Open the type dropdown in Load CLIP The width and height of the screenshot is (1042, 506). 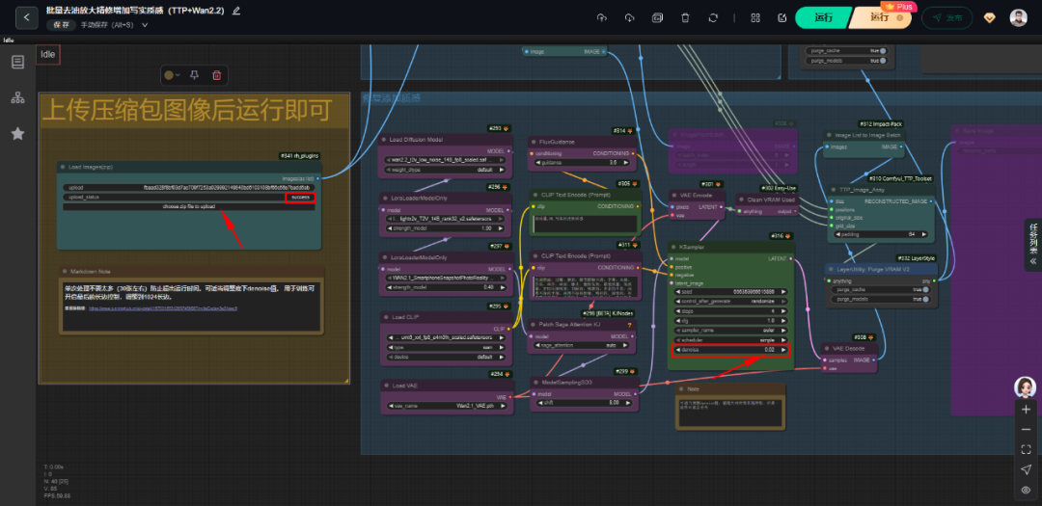point(446,347)
